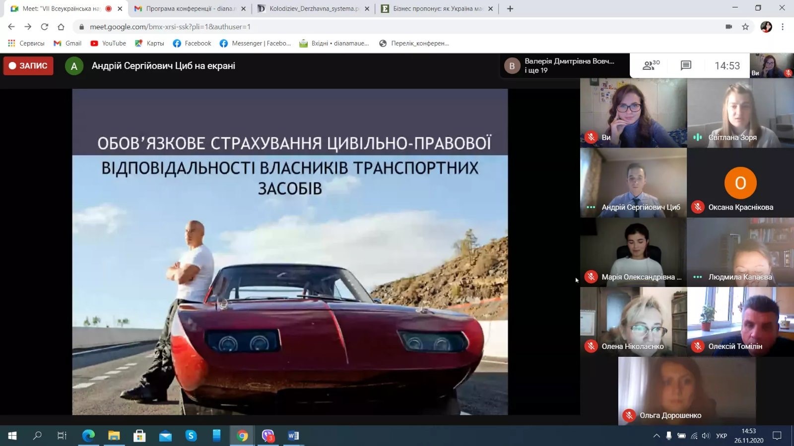Image resolution: width=794 pixels, height=446 pixels.
Task: Select Марія Олександрівна video tile
Action: [x=633, y=252]
